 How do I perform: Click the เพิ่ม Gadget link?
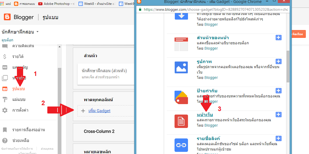tap(99, 111)
